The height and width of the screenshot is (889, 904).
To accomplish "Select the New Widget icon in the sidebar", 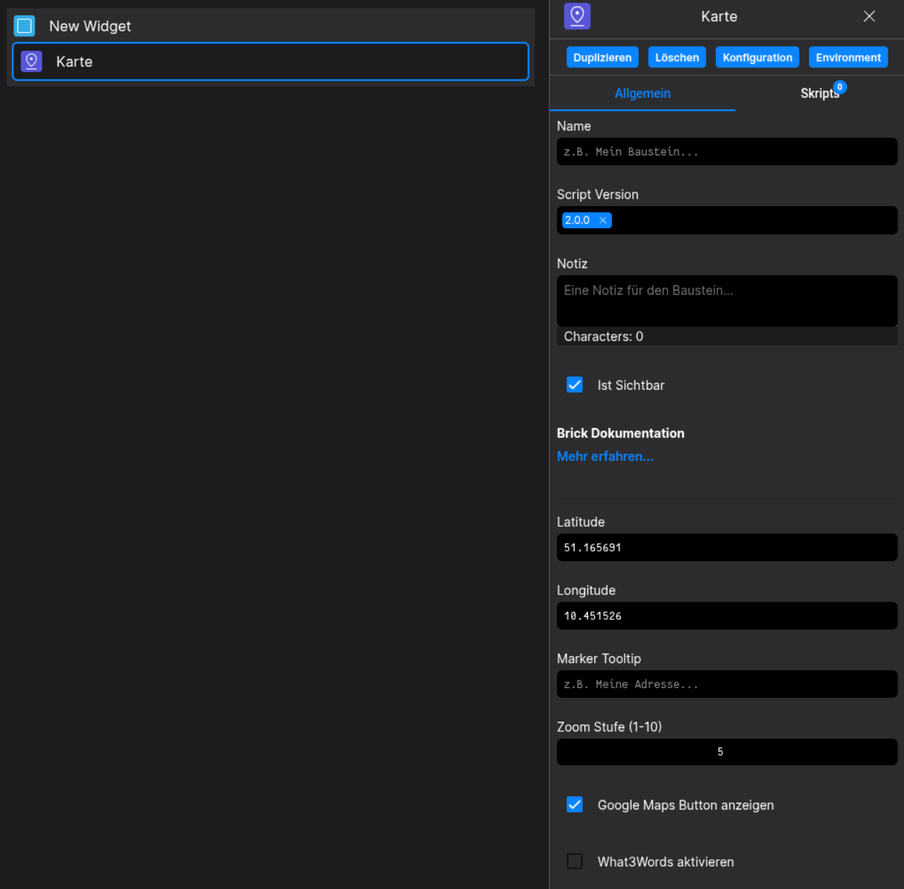I will point(24,26).
